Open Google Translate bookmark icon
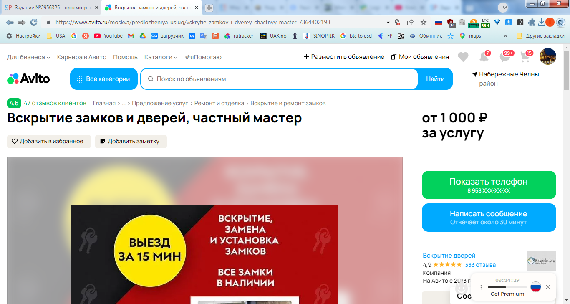 pyautogui.click(x=204, y=36)
